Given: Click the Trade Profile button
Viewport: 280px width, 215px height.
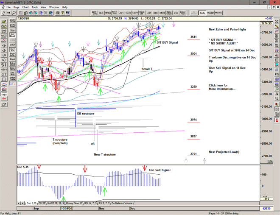Looking at the screenshot, I should 12,79.
